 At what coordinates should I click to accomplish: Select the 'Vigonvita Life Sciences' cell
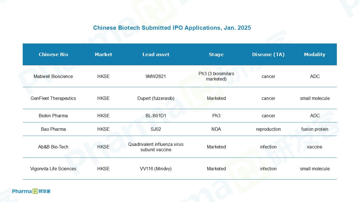point(53,169)
